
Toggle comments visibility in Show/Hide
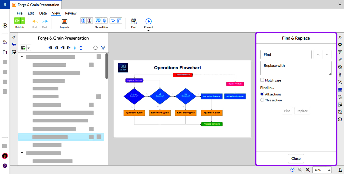coord(98,21)
